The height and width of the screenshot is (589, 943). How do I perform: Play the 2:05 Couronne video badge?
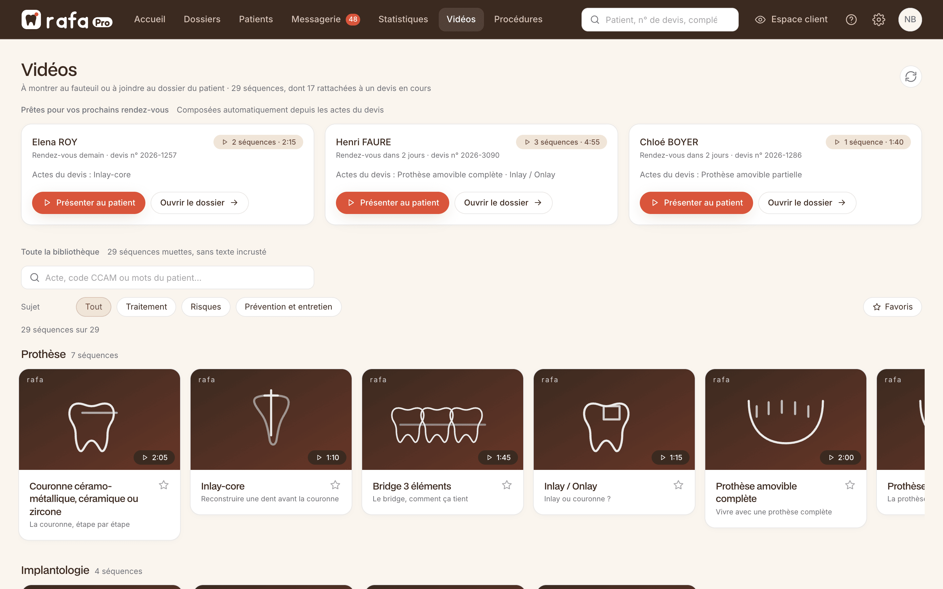tap(154, 457)
